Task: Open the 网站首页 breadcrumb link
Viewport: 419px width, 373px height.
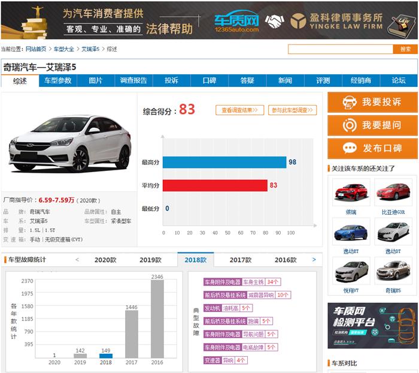Action: click(36, 49)
